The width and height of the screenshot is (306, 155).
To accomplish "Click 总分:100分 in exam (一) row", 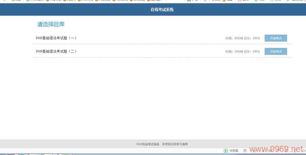I will tap(252, 38).
